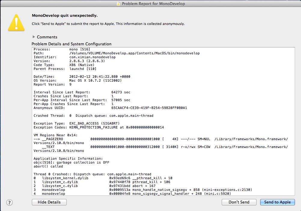301x211 pixels.
Task: Click the yellow warning triangle icon
Action: tap(16, 23)
